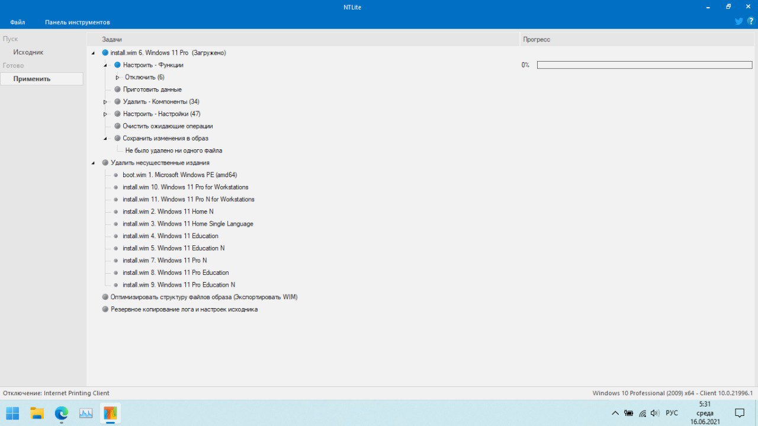The width and height of the screenshot is (758, 426).
Task: Click the small dot beside boot.wim 1
Action: click(x=116, y=175)
